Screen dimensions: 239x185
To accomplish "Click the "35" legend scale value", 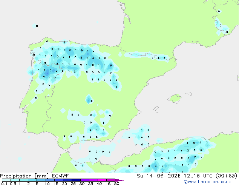I will pyautogui.click(x=90, y=183).
